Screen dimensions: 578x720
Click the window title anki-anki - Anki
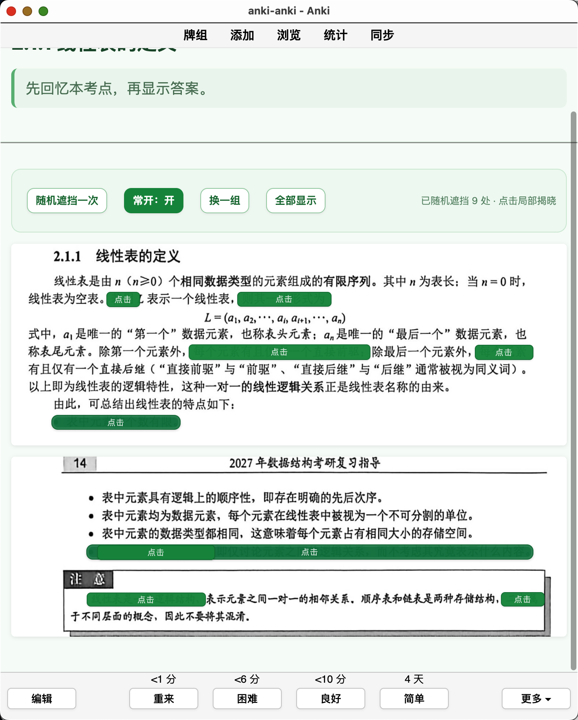click(289, 11)
